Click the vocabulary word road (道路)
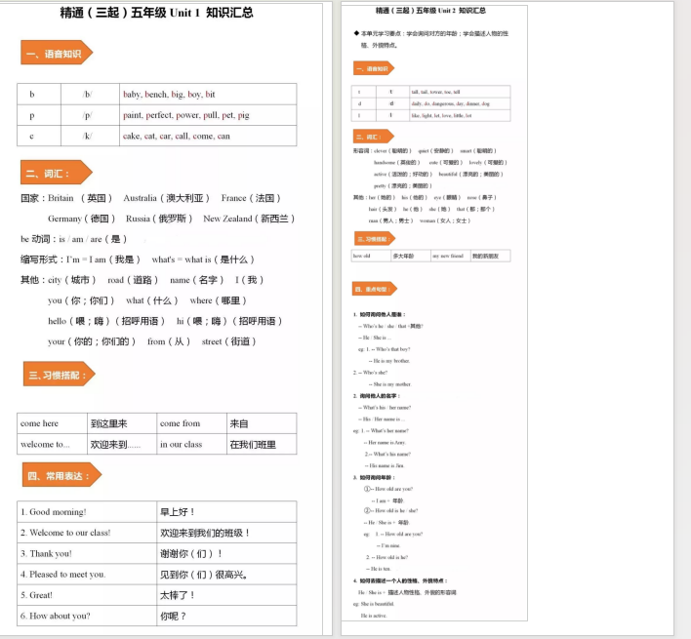The width and height of the screenshot is (691, 639). pos(133,280)
